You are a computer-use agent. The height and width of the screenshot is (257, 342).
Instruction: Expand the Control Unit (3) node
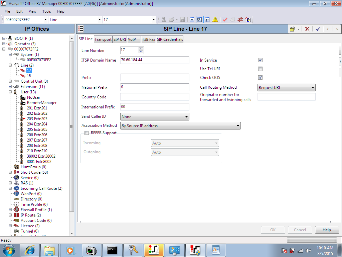10,81
